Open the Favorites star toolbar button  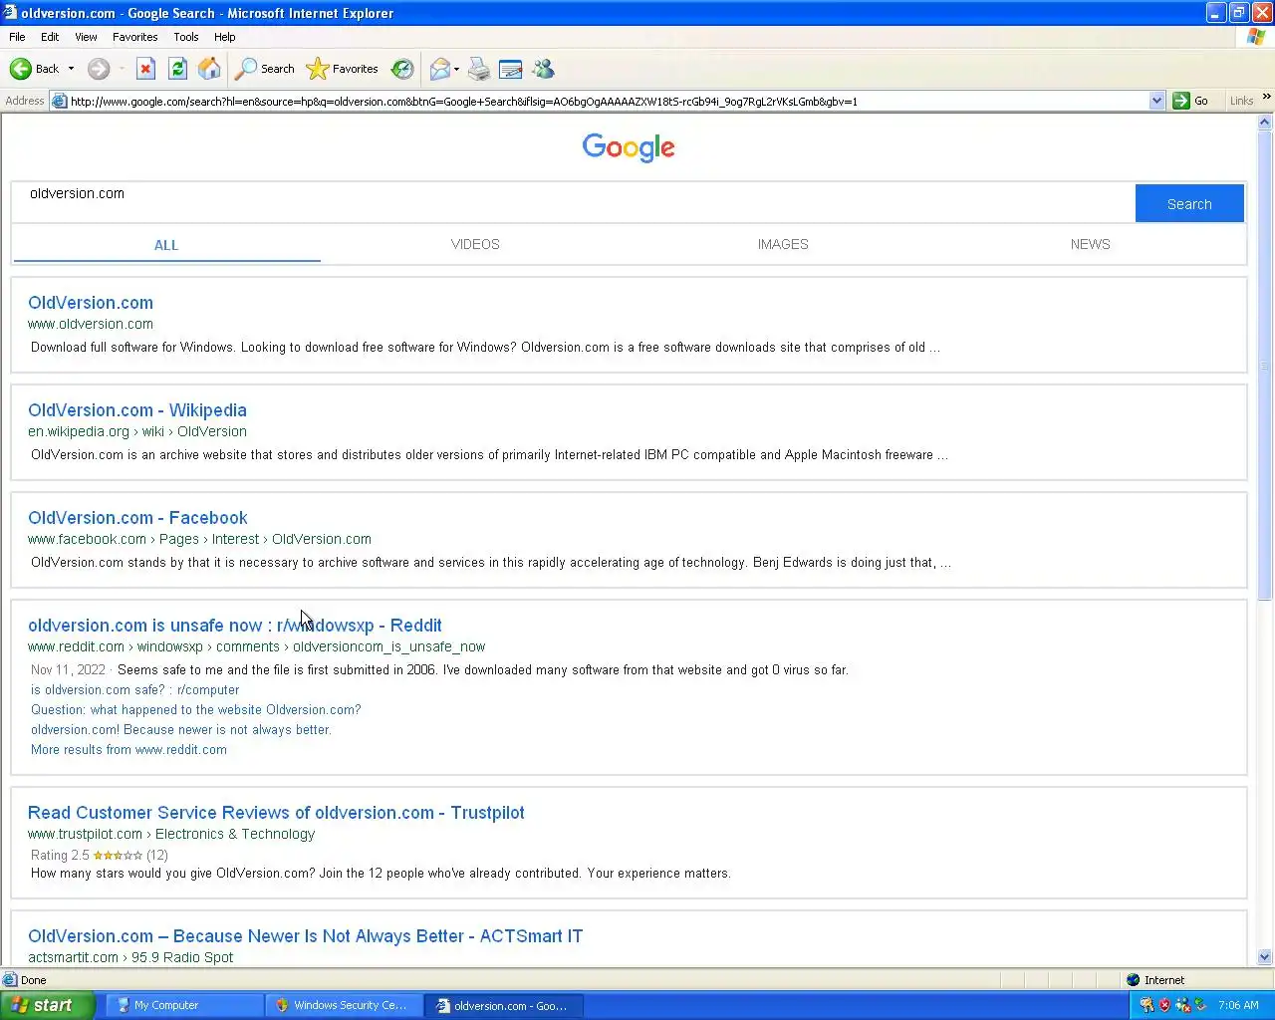343,69
